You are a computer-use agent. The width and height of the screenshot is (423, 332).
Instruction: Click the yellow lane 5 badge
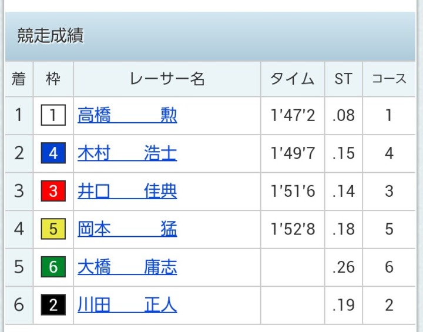[x=53, y=230]
